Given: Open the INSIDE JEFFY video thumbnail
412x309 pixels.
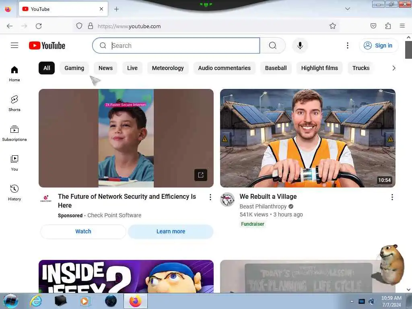Looking at the screenshot, I should click(126, 276).
